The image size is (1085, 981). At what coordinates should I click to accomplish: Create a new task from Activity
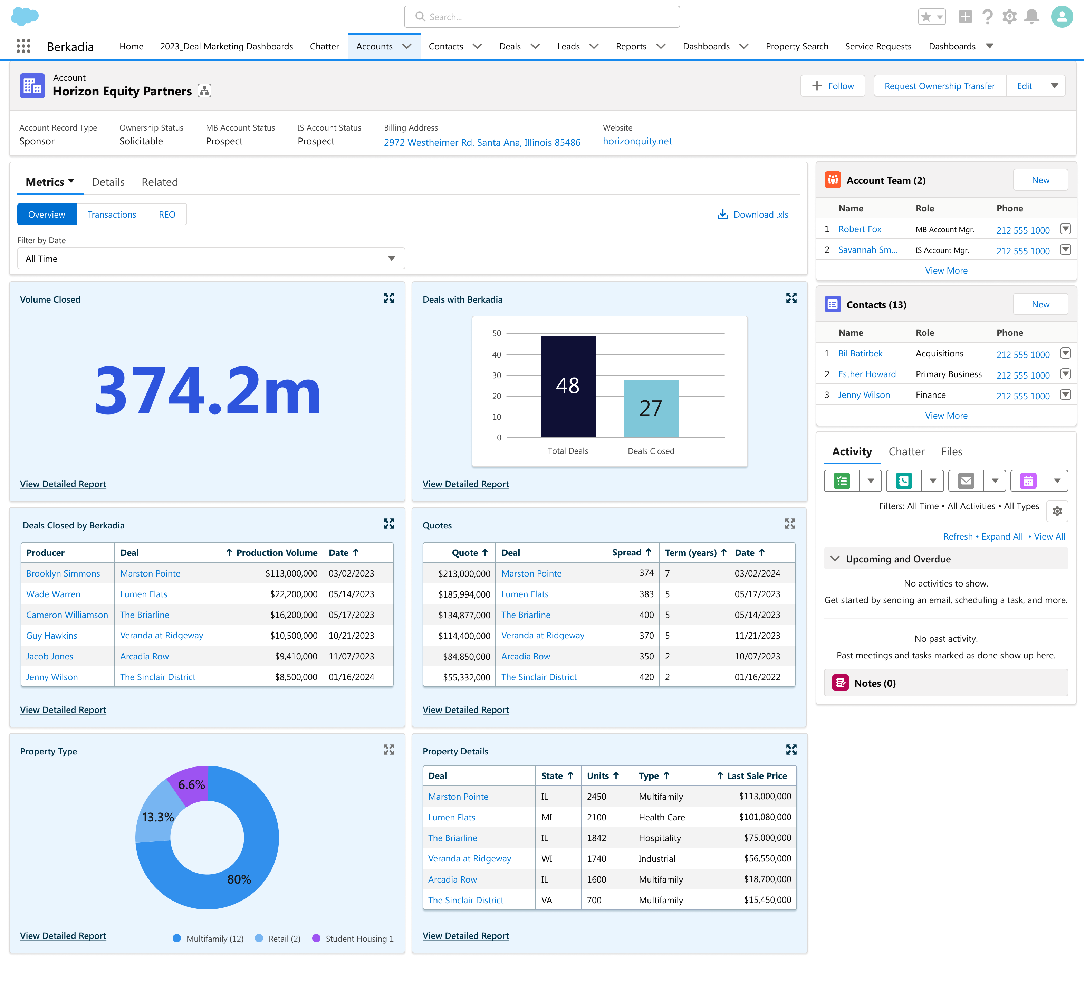tap(842, 481)
